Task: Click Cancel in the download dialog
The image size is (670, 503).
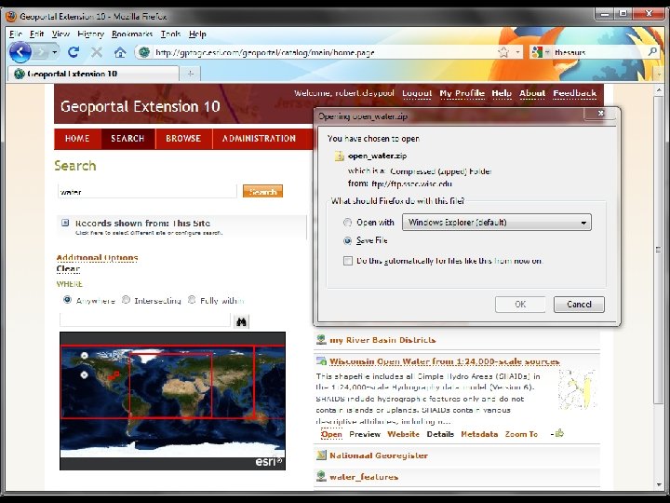Action: 579,305
